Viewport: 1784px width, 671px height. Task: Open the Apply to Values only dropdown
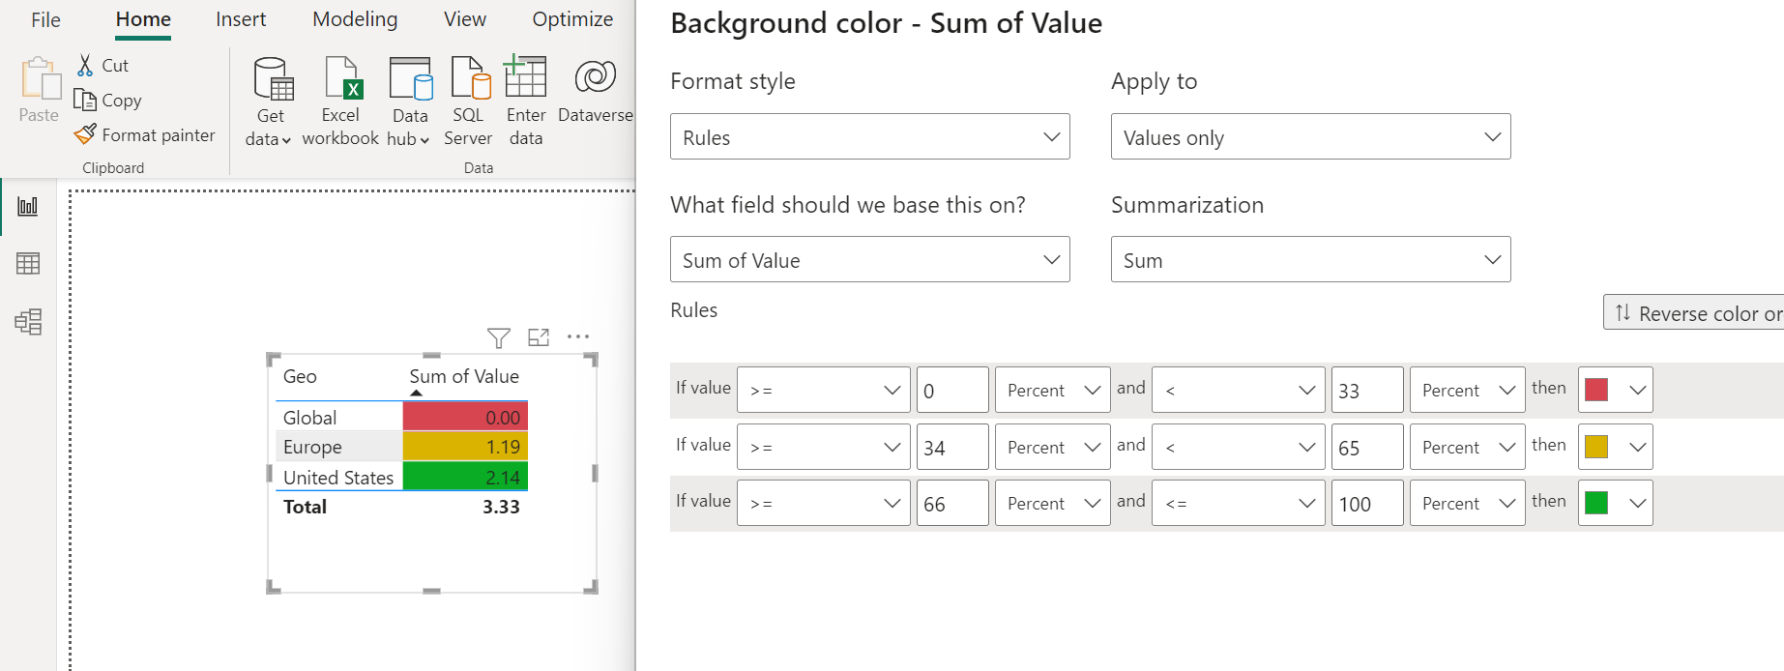[1311, 136]
